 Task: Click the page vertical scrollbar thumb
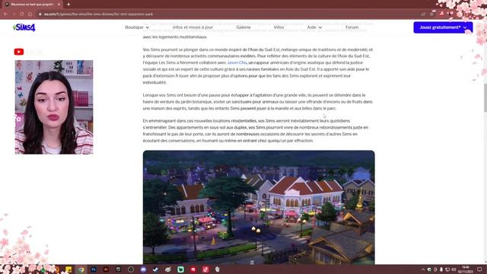coord(485,98)
